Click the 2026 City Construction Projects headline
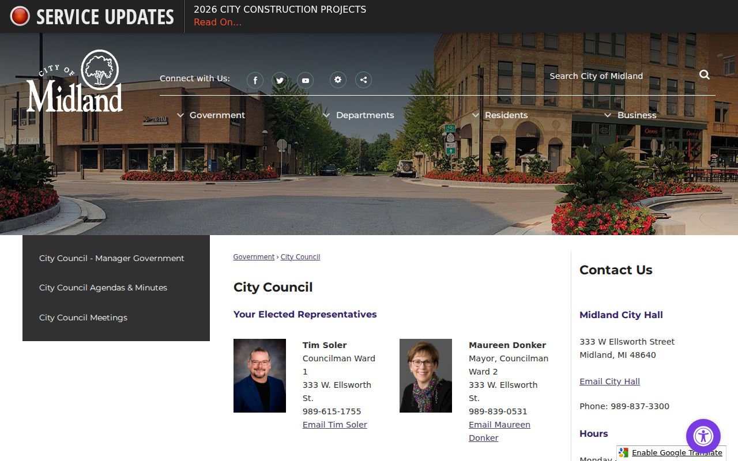Image resolution: width=738 pixels, height=461 pixels. coord(280,10)
